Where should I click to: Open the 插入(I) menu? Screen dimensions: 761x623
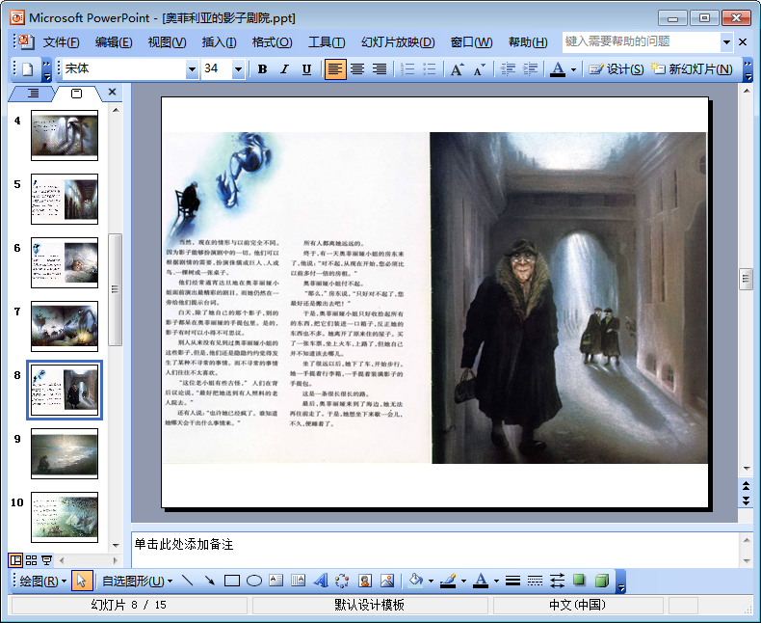pos(219,42)
